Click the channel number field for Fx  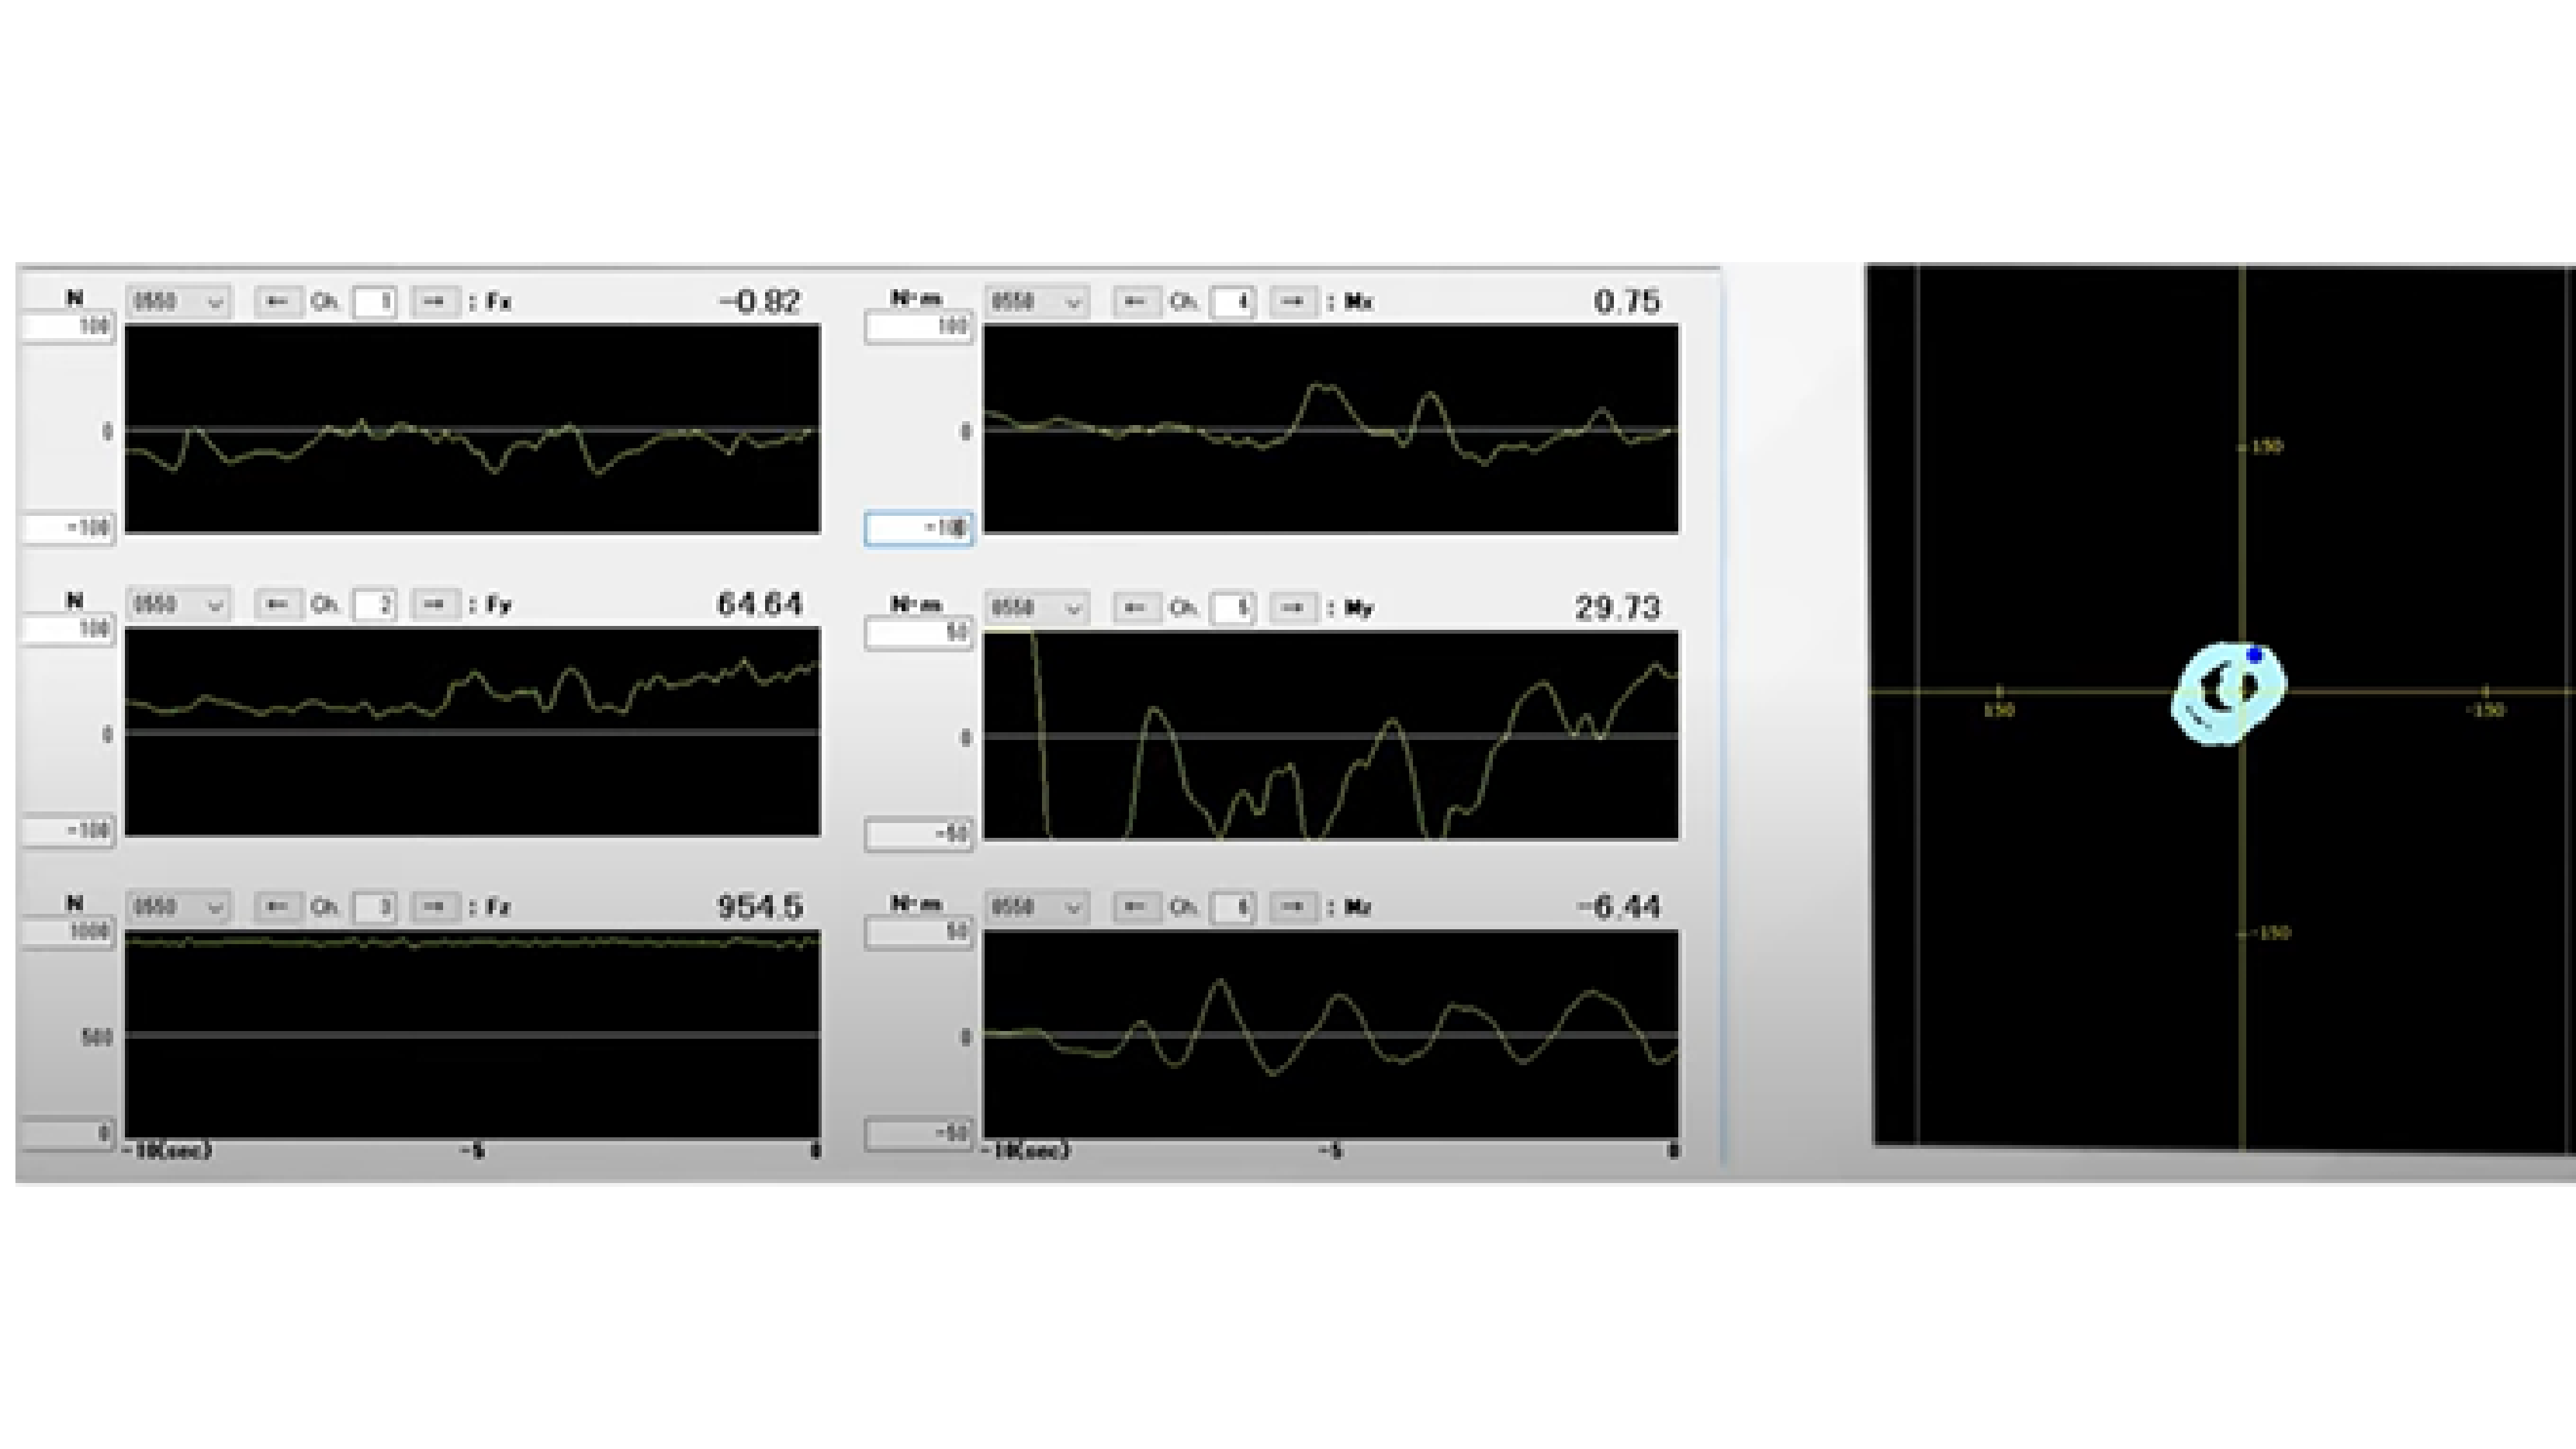click(x=375, y=301)
